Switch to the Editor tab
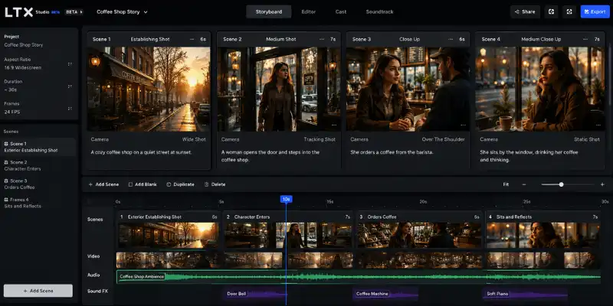613x306 pixels. (309, 11)
